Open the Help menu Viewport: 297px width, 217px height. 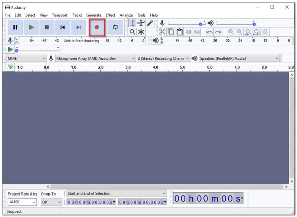154,15
